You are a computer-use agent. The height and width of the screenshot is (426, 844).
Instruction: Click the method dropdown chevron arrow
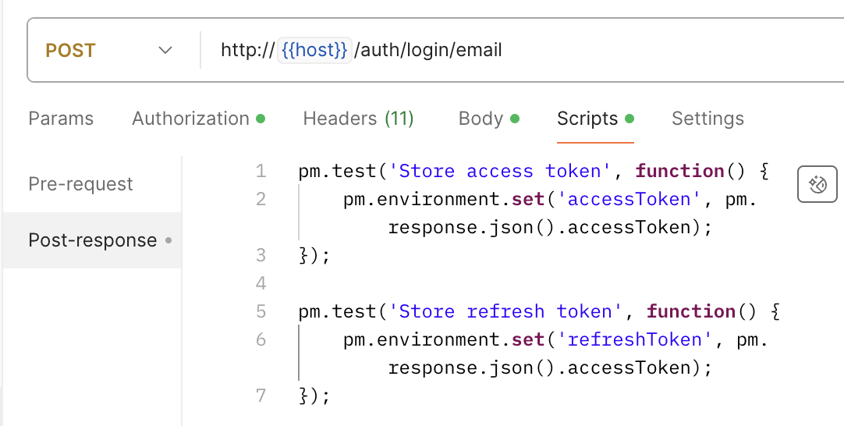click(165, 50)
